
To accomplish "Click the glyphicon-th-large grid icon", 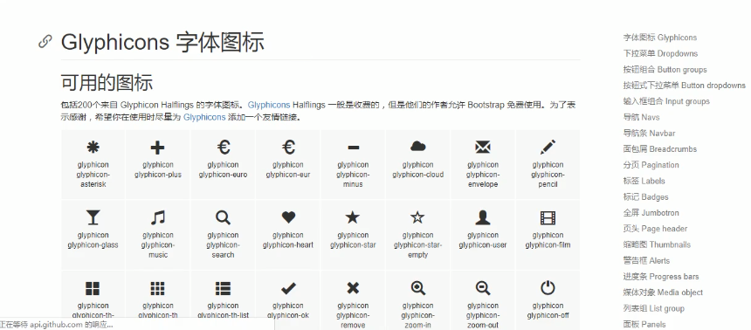I will 93,288.
